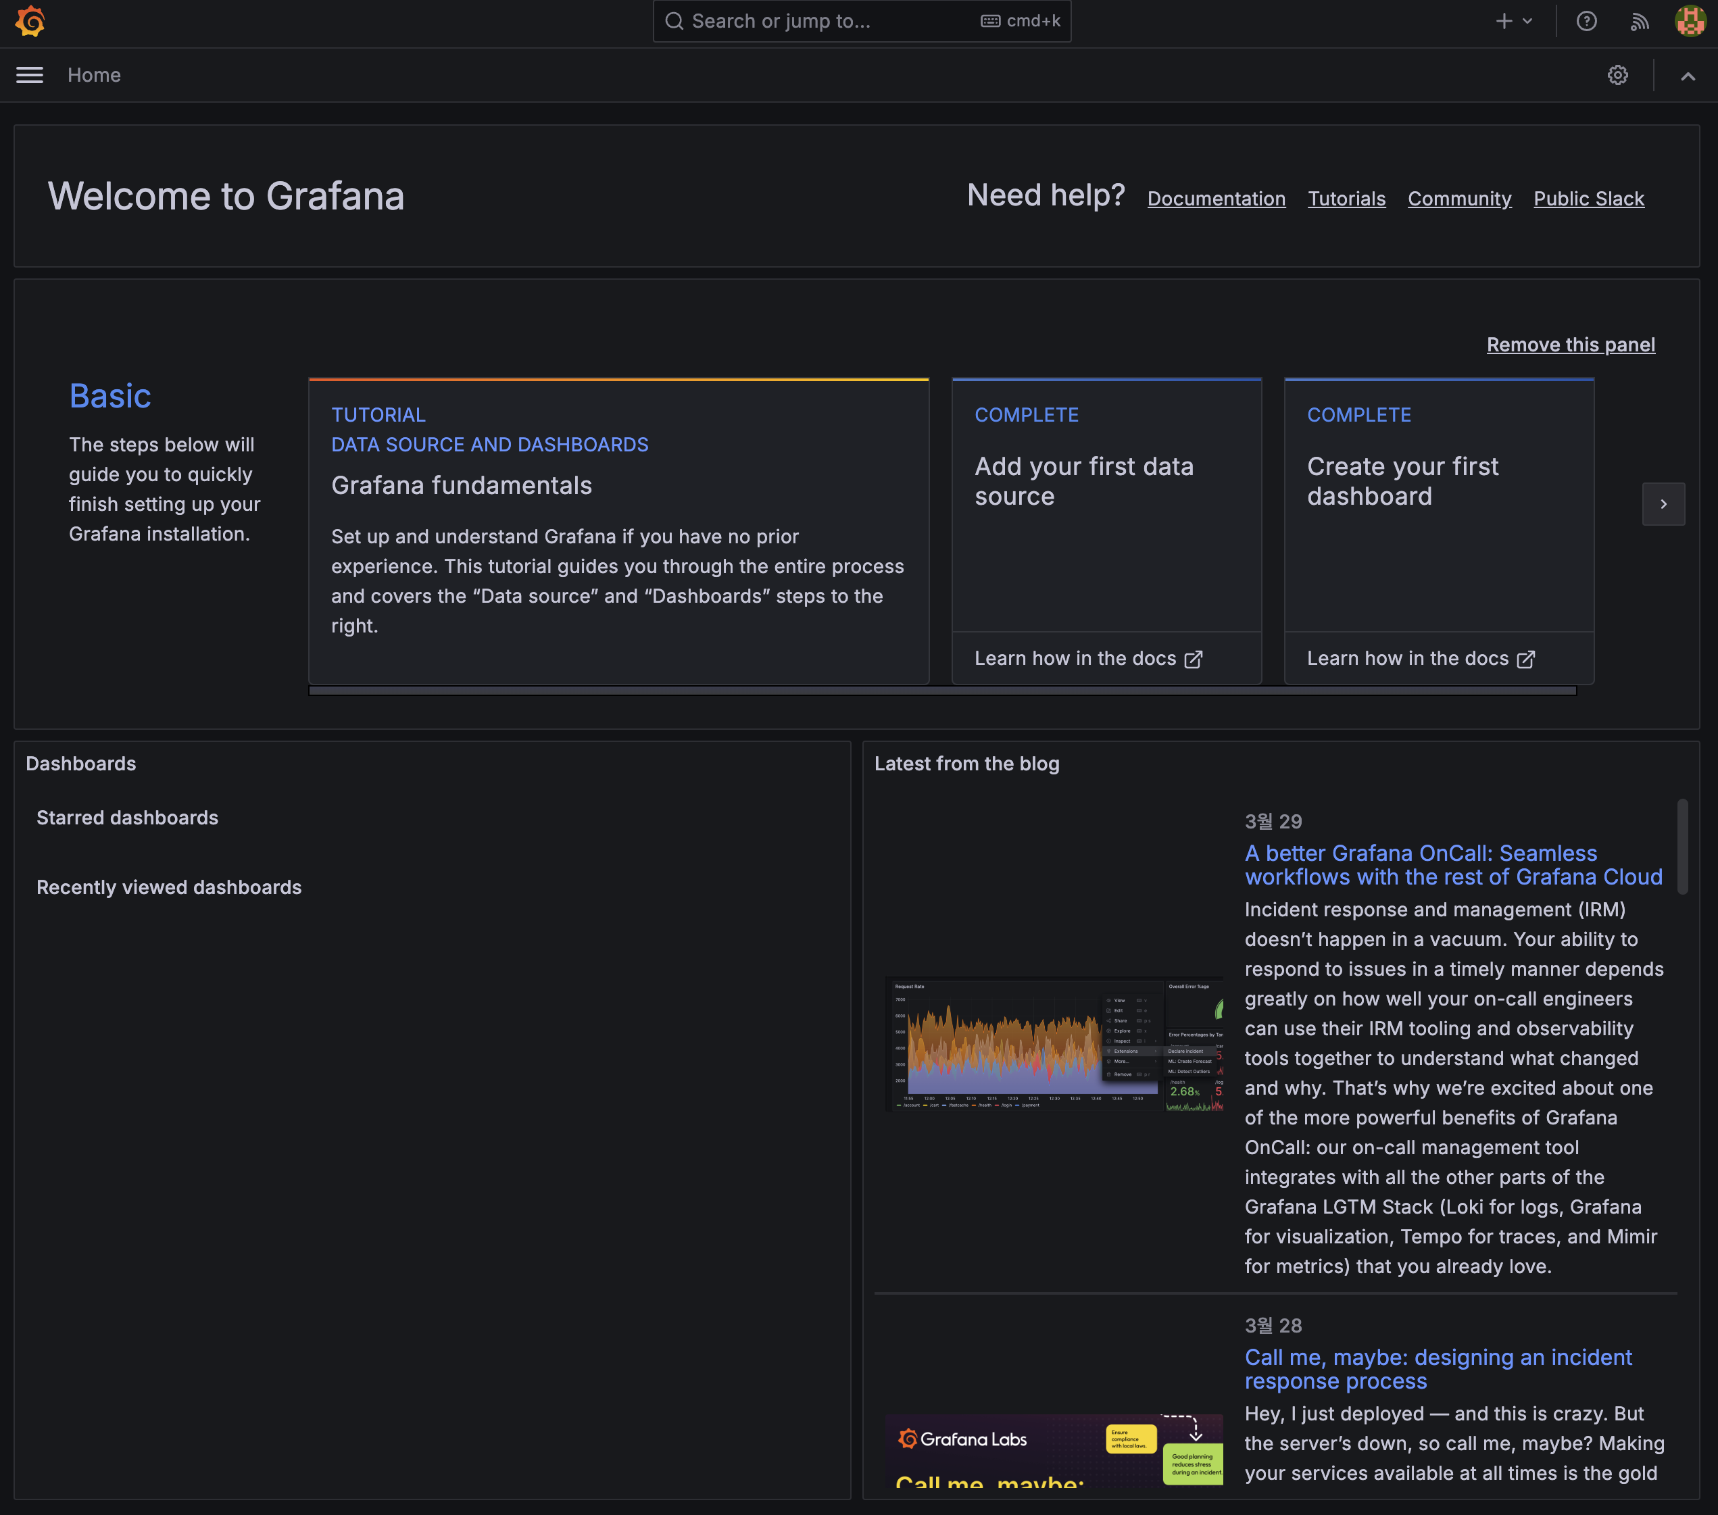
Task: Click the blog panel vertical scrollbar
Action: [x=1682, y=847]
